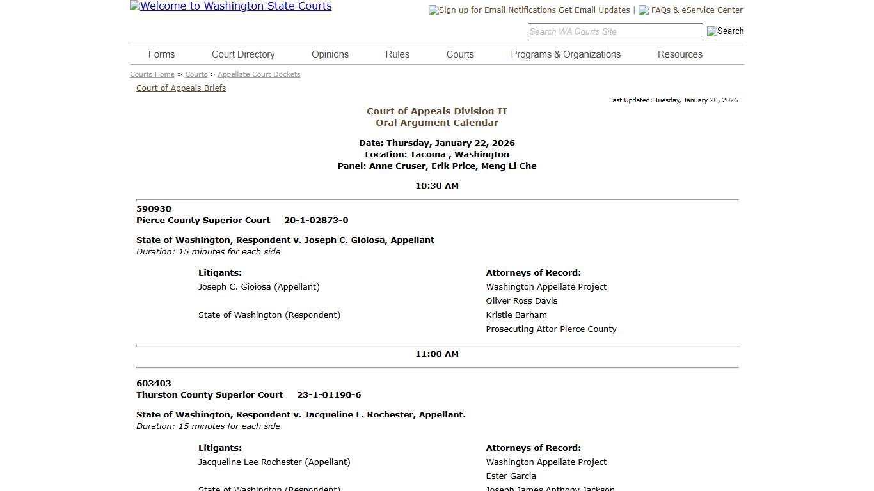
Task: Open the Appellate Court Dockets breadcrumb
Action: click(258, 74)
